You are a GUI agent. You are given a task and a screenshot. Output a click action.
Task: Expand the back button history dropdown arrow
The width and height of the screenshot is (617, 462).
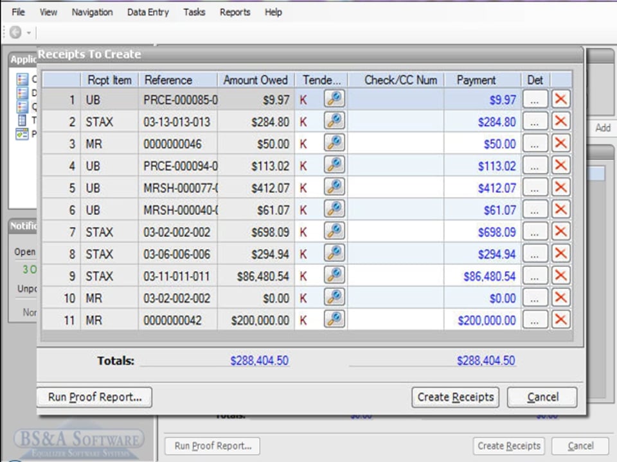click(29, 33)
